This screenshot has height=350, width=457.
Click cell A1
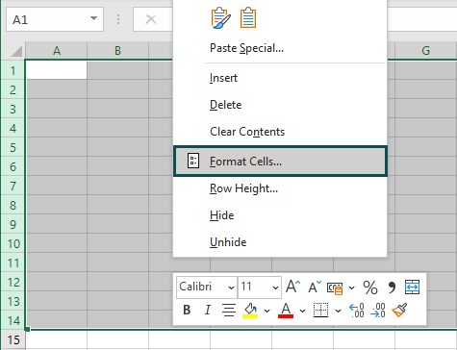57,70
